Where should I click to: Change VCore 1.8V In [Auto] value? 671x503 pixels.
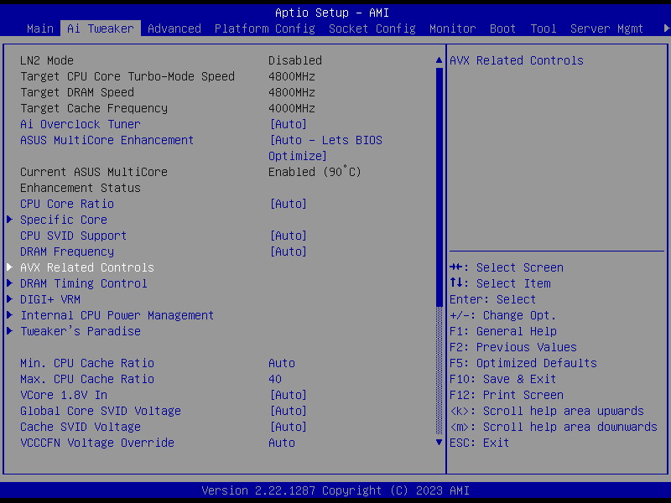288,395
